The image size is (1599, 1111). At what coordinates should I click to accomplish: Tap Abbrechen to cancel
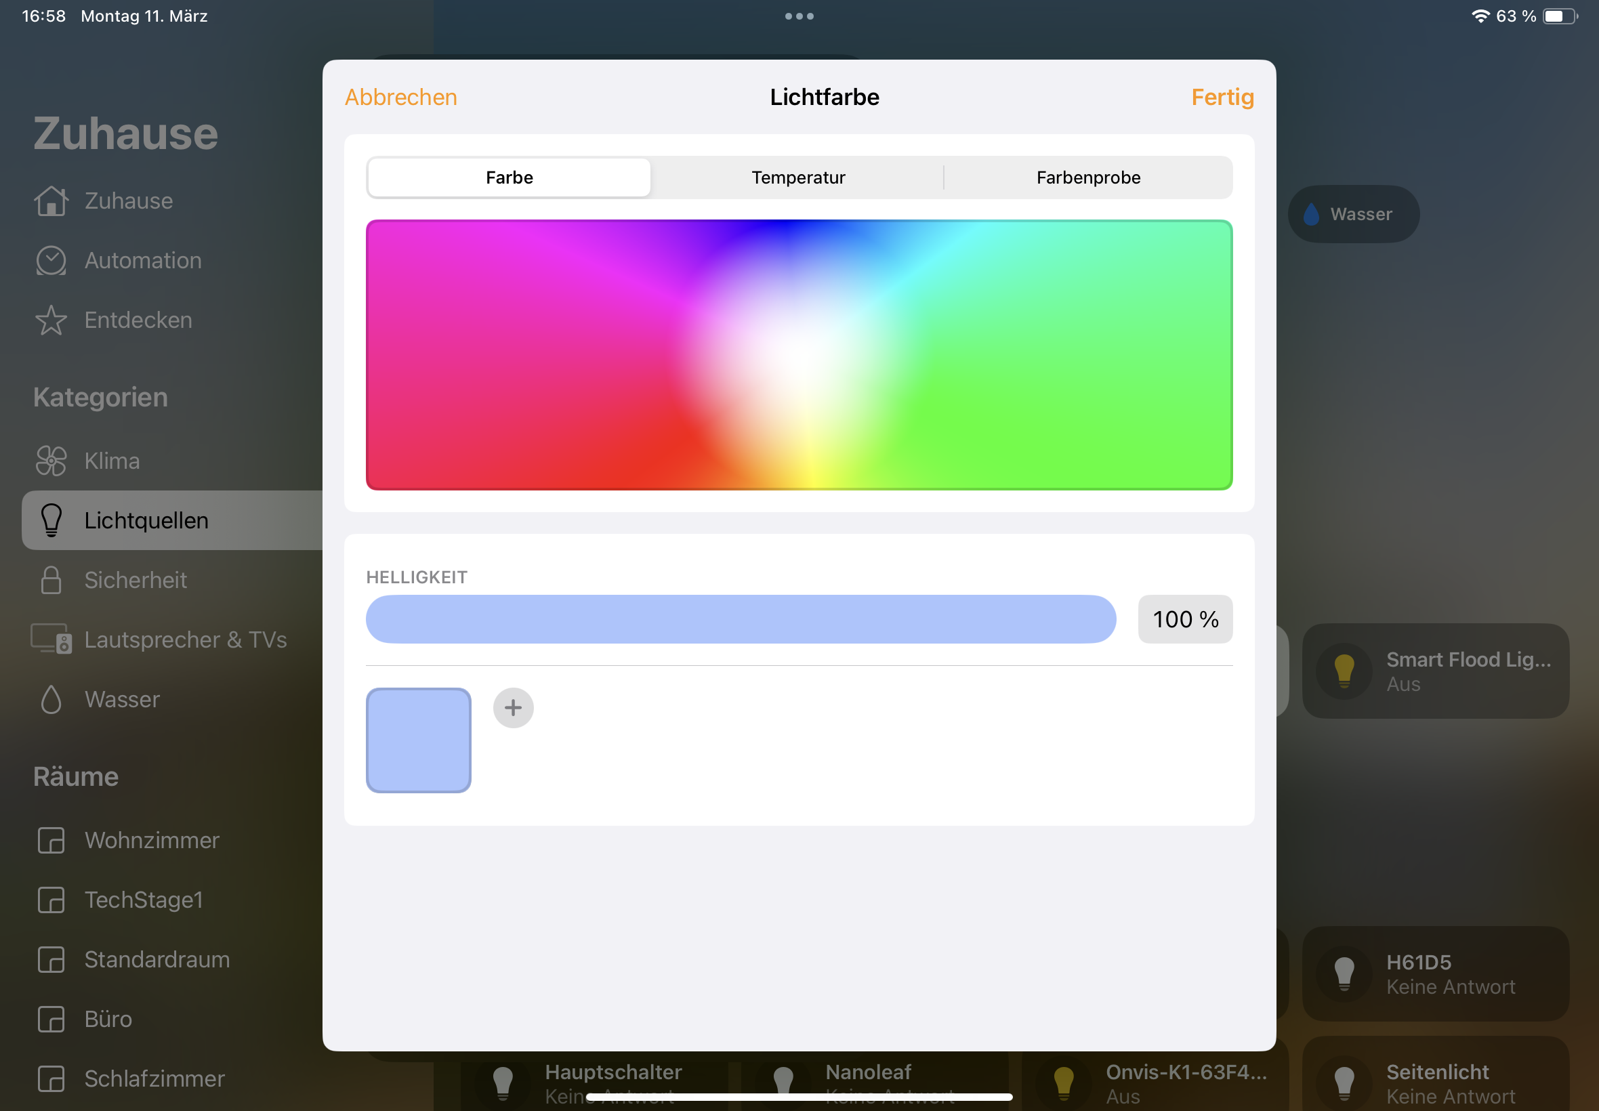(401, 97)
